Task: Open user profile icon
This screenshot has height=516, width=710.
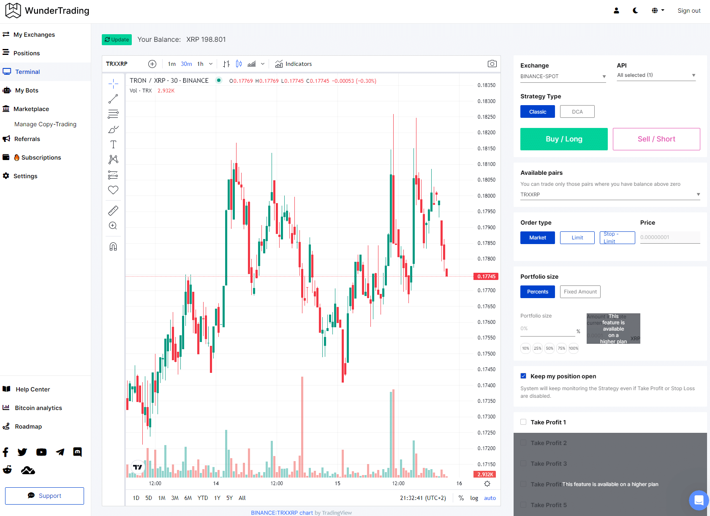Action: [x=616, y=11]
